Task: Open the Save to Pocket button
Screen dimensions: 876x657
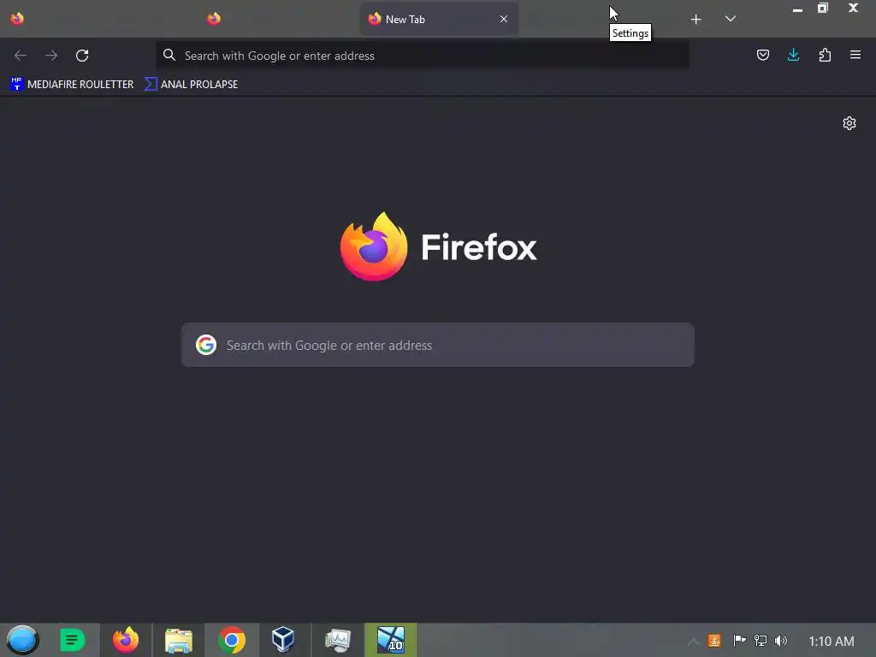Action: click(x=762, y=55)
